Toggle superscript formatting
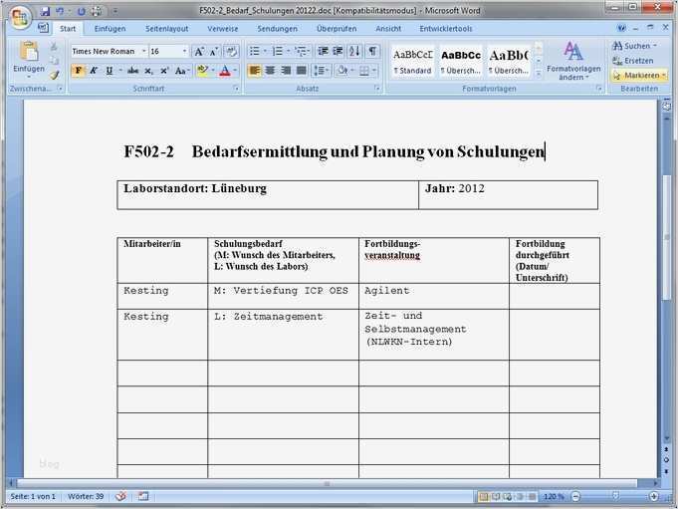The width and height of the screenshot is (678, 509). [x=164, y=71]
